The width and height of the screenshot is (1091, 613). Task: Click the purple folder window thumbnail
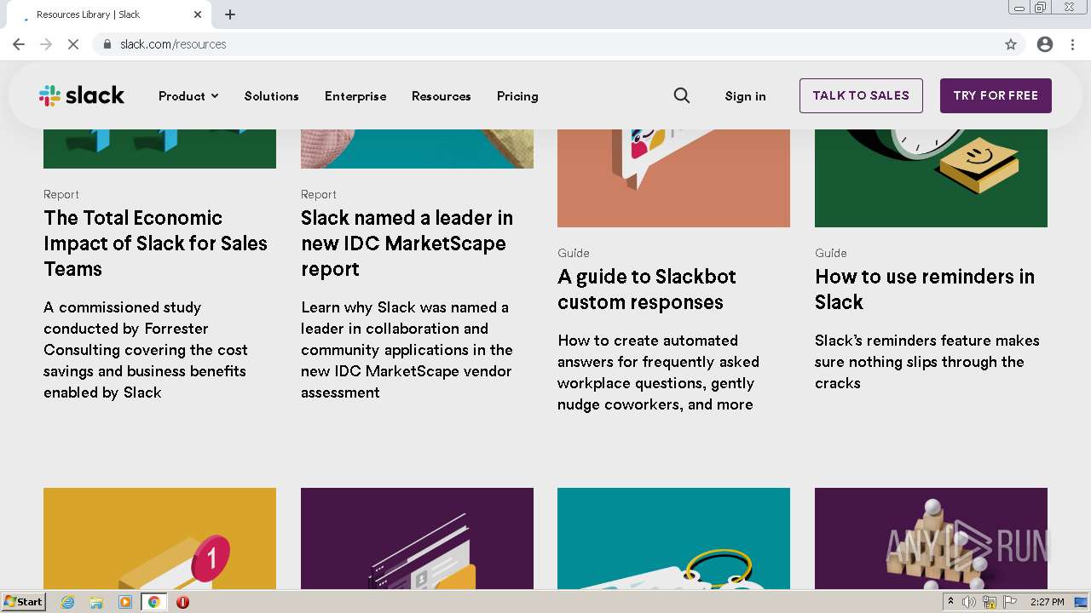[x=417, y=538]
